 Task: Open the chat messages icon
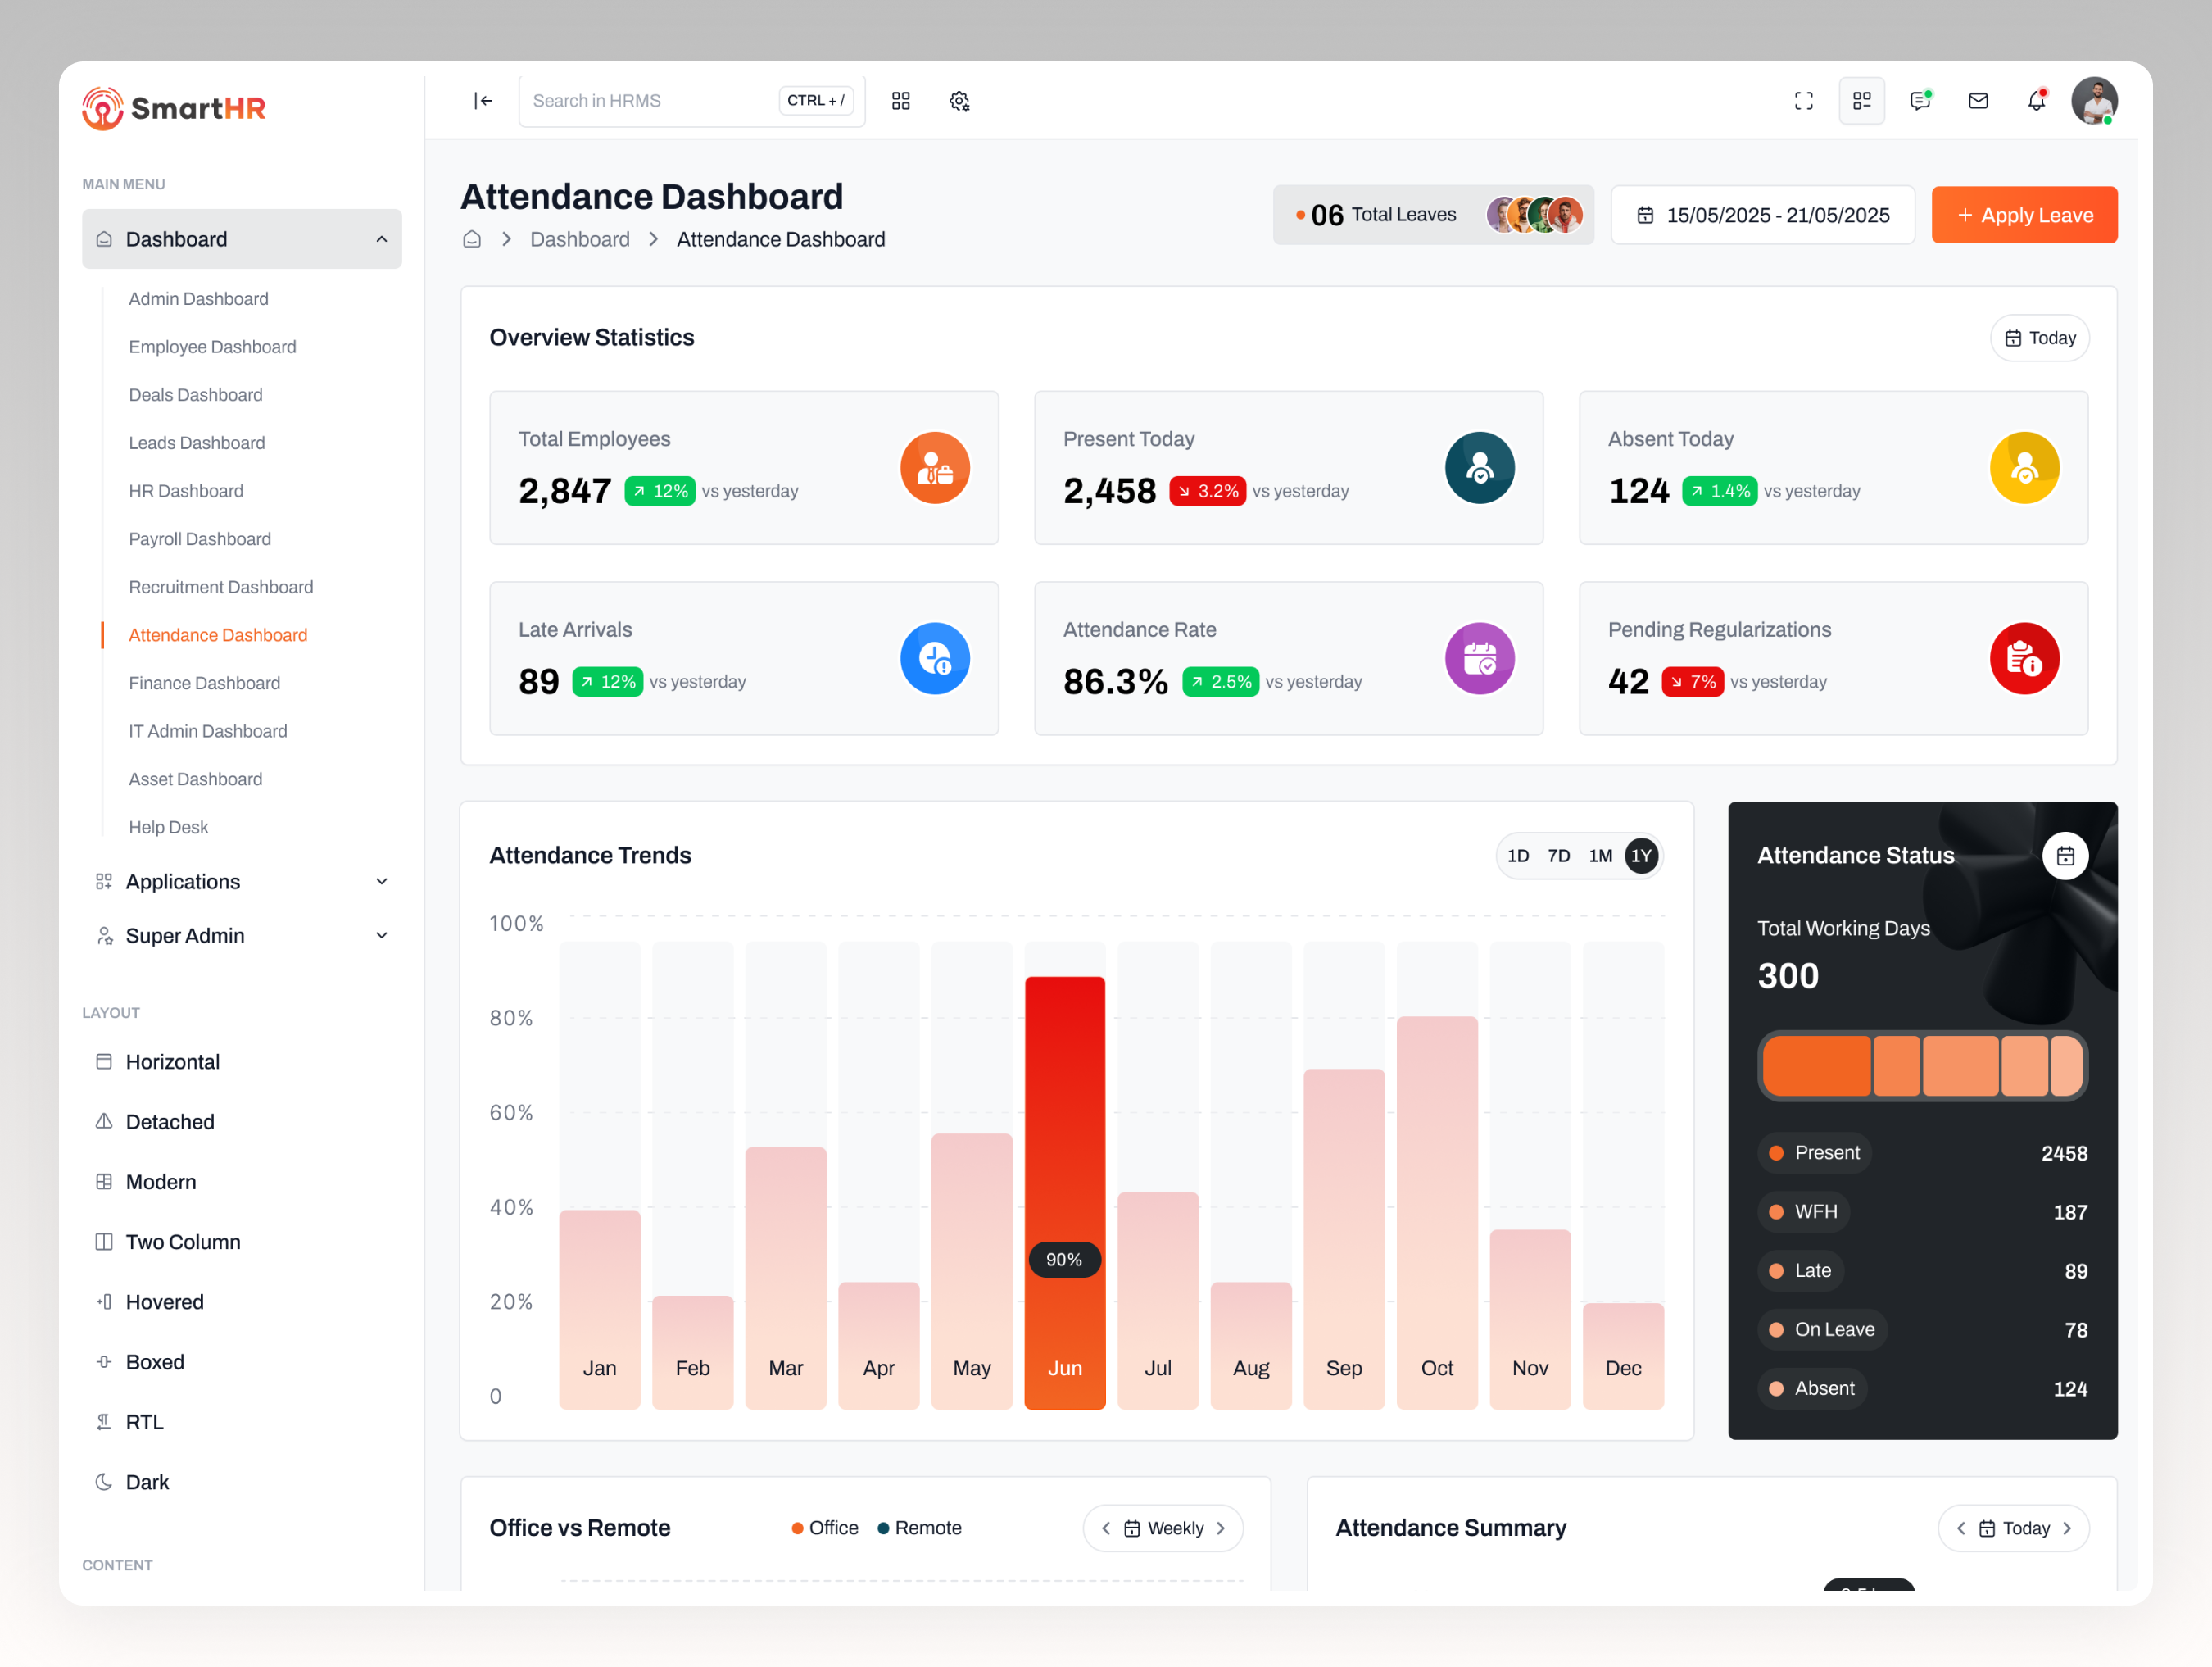tap(1920, 100)
